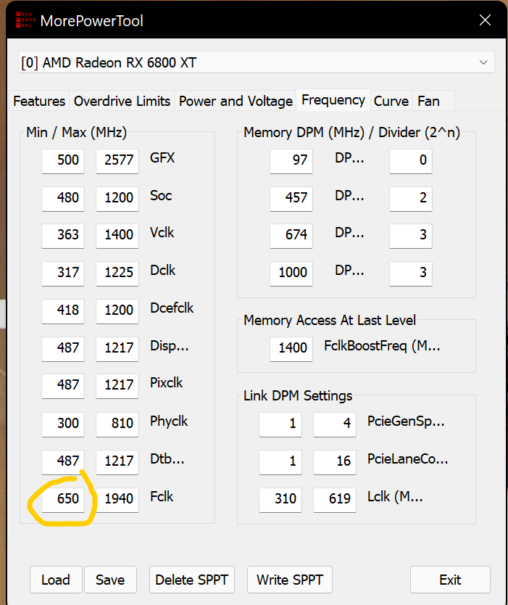Select Dtb... minimum field 487

pyautogui.click(x=63, y=461)
